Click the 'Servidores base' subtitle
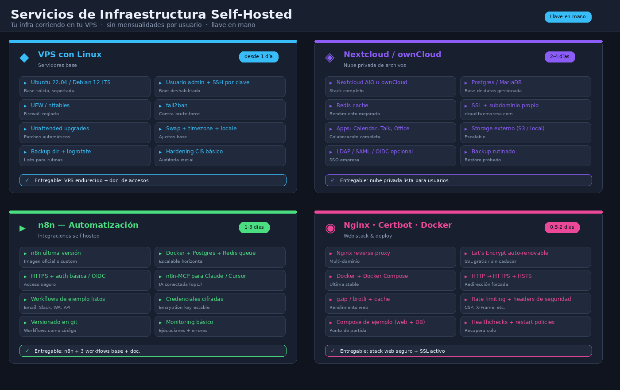 pos(58,65)
